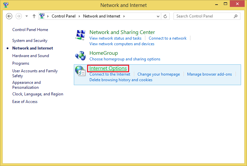Click Manage browser add-ons

(209, 74)
